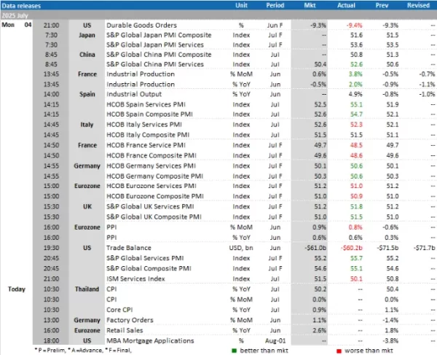The image size is (437, 355).
Task: Click the 'China' country cell
Action: point(87,55)
